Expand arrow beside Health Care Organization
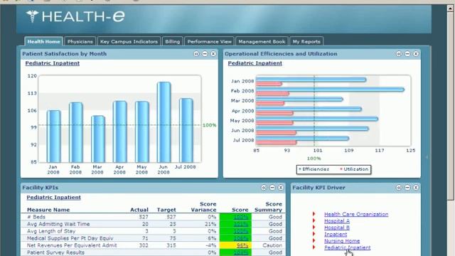455x256 pixels. point(314,214)
